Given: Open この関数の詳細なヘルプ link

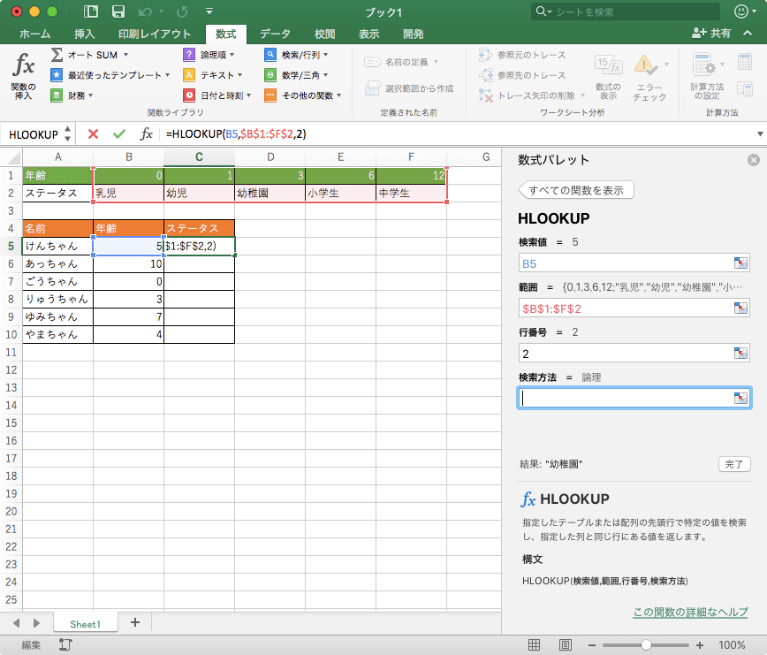Looking at the screenshot, I should coord(690,612).
